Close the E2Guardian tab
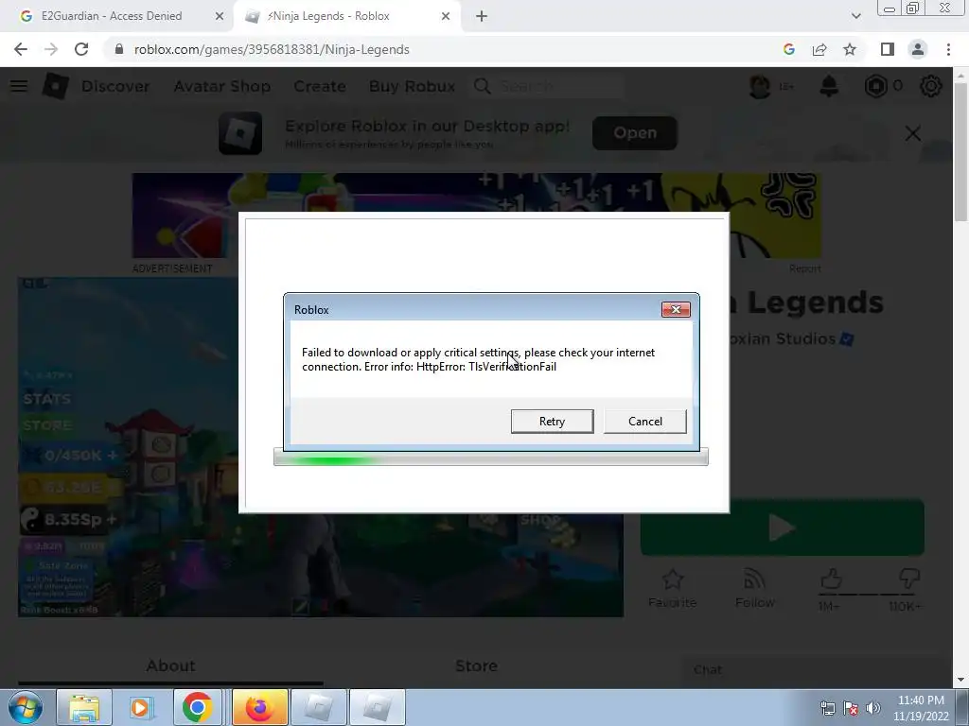Image resolution: width=969 pixels, height=726 pixels. pos(220,16)
